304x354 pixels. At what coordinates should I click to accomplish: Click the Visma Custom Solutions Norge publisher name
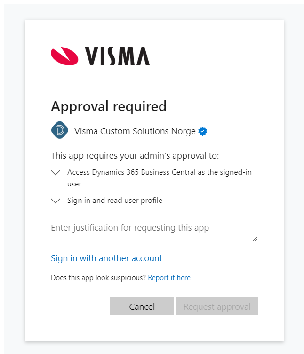tap(135, 131)
